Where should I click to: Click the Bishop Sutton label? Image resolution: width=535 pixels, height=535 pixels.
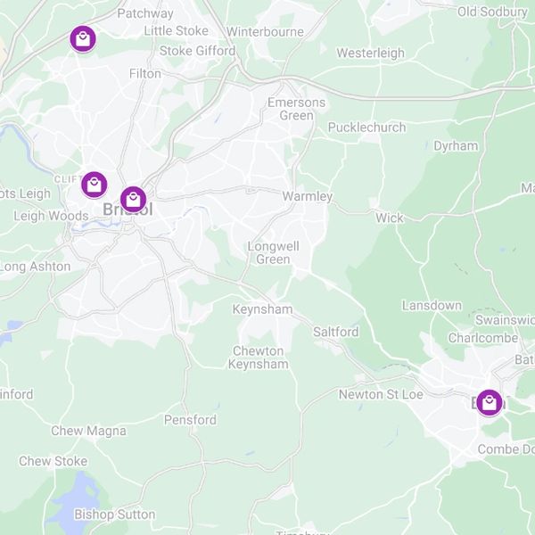point(115,514)
